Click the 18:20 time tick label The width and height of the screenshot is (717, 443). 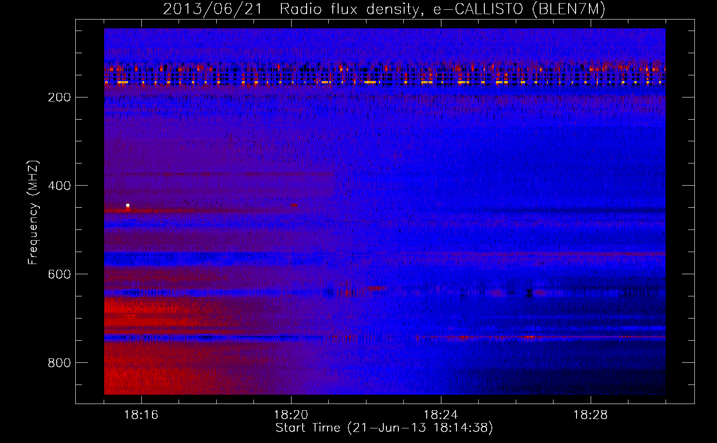pos(291,415)
